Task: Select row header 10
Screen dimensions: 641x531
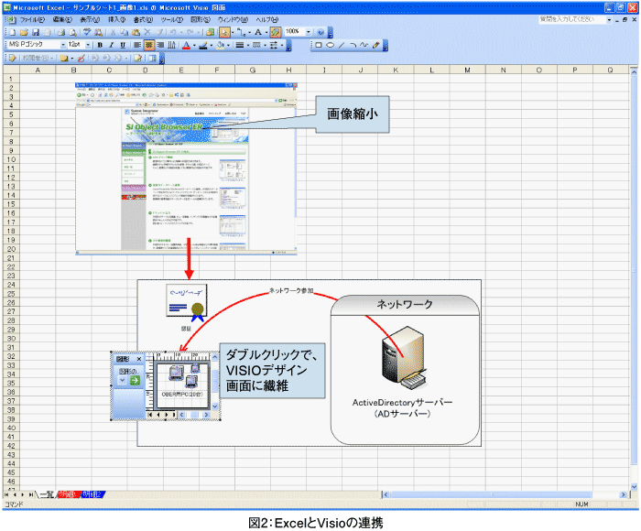Action: pyautogui.click(x=11, y=159)
